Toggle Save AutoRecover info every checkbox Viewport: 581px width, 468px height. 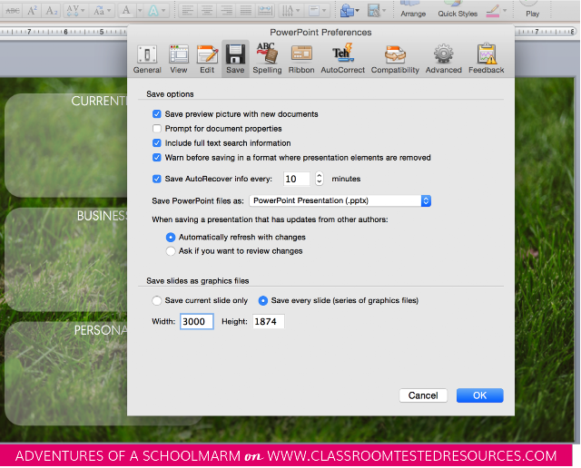[157, 179]
